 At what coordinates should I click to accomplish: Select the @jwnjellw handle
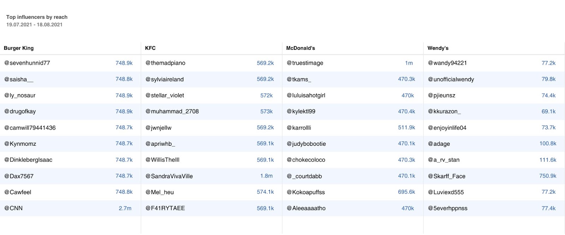click(x=159, y=128)
